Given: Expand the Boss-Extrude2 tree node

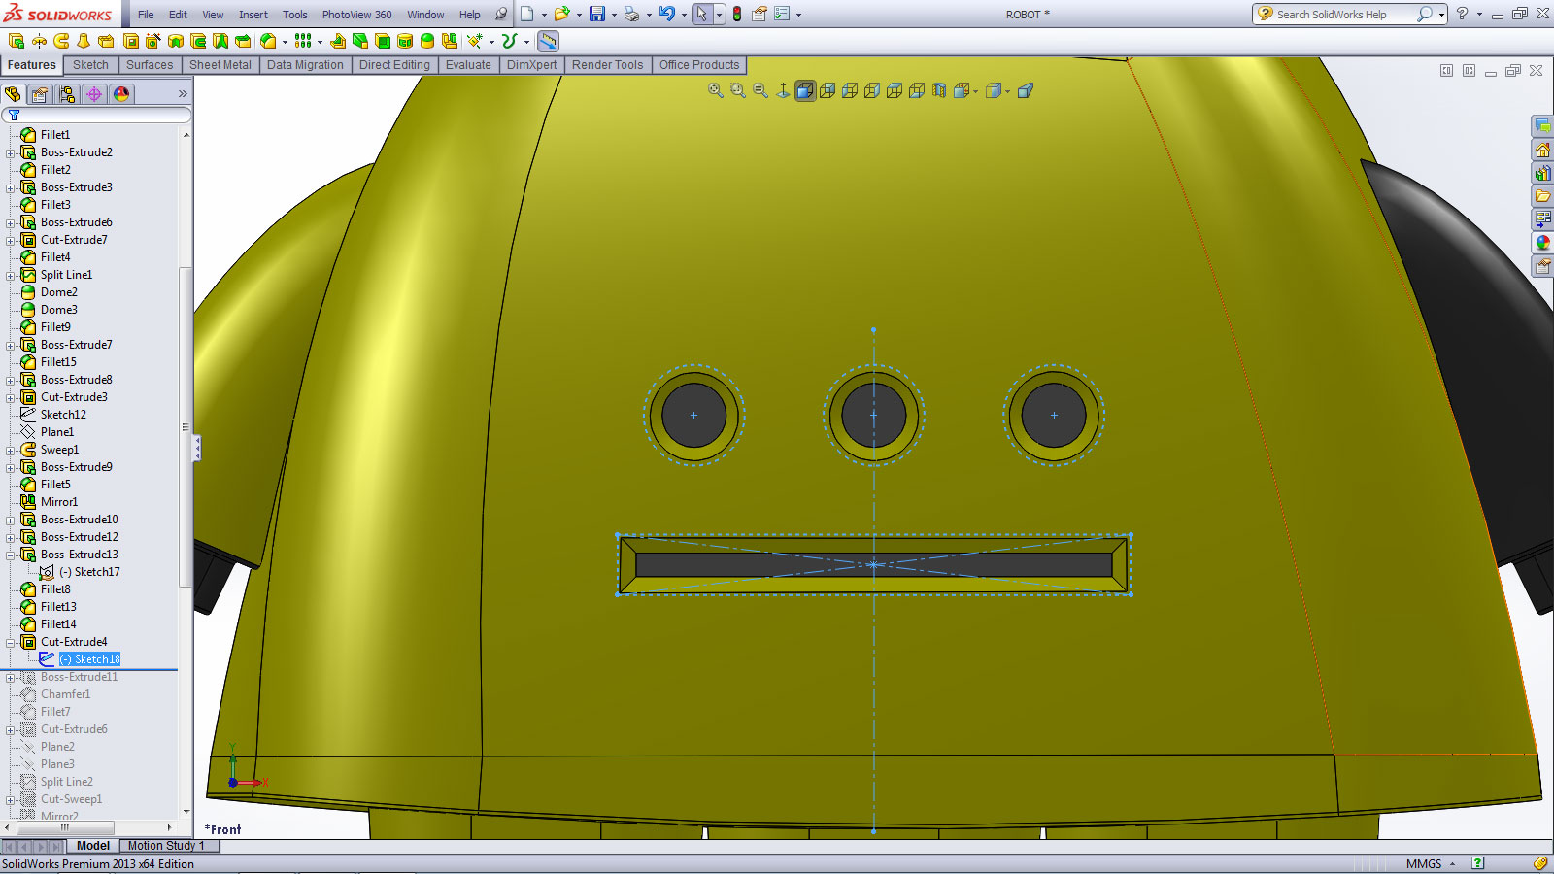Looking at the screenshot, I should 11,152.
